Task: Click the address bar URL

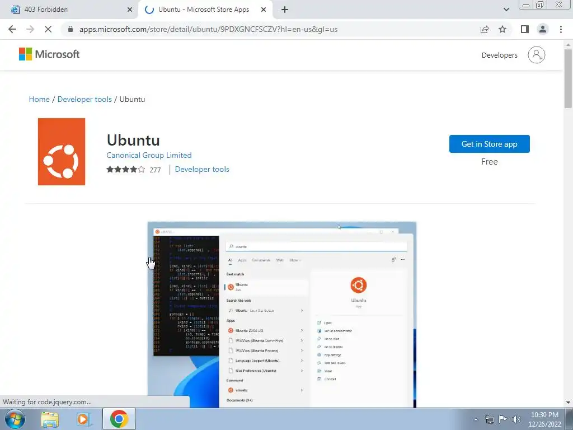Action: 208,29
